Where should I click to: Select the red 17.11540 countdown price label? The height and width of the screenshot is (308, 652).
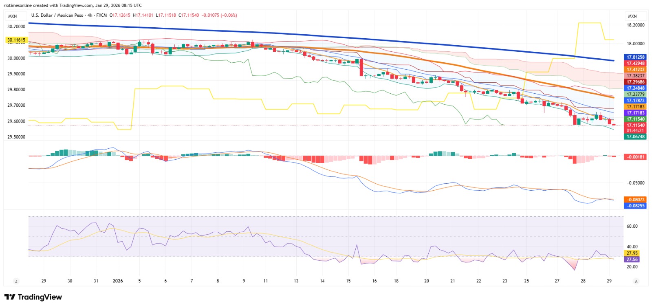tap(635, 128)
